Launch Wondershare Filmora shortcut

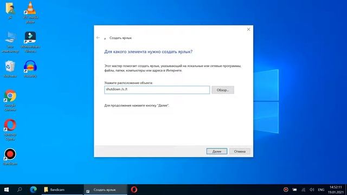30,42
